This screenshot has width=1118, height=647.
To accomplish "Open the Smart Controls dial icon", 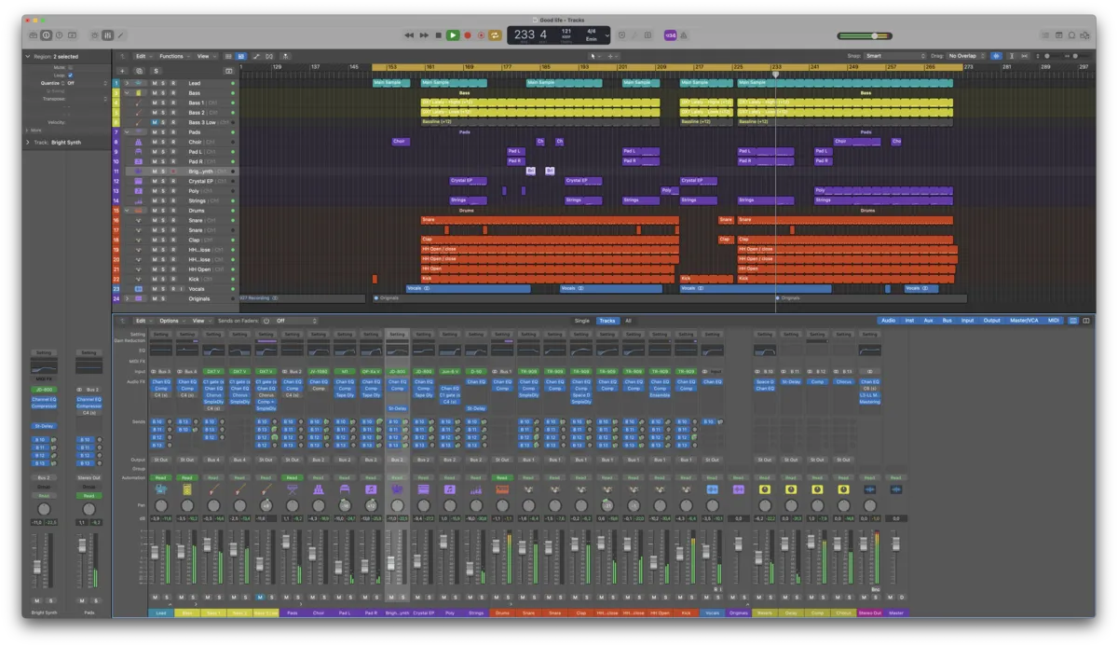I will [x=94, y=35].
